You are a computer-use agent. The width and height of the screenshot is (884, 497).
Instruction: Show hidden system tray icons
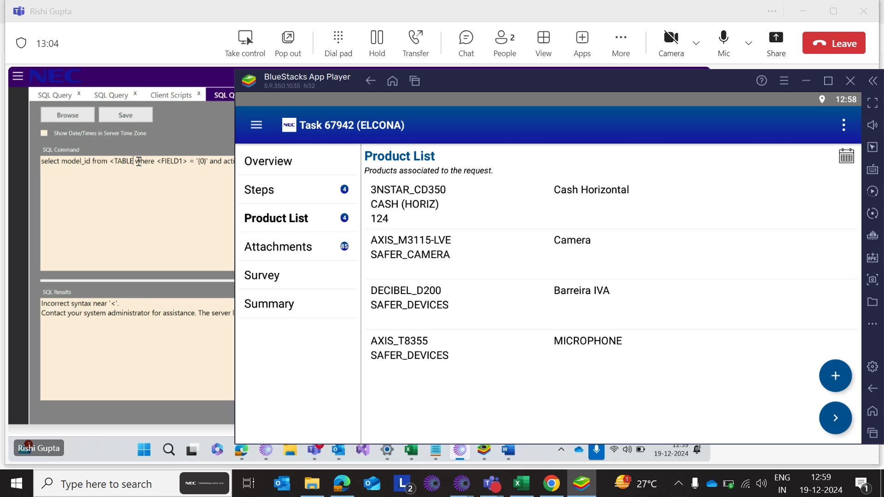[678, 483]
